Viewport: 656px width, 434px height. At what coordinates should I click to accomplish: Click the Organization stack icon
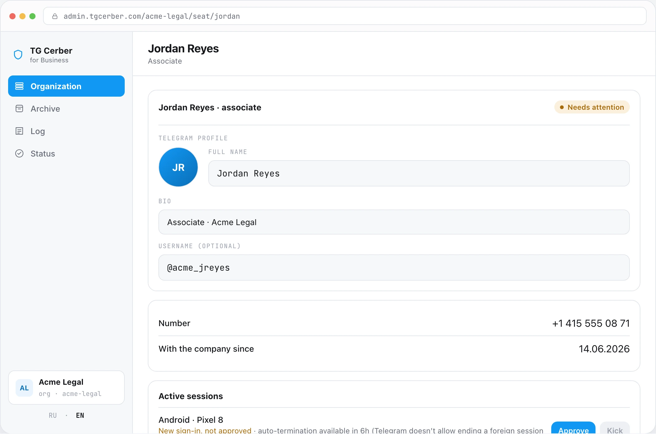coord(19,86)
